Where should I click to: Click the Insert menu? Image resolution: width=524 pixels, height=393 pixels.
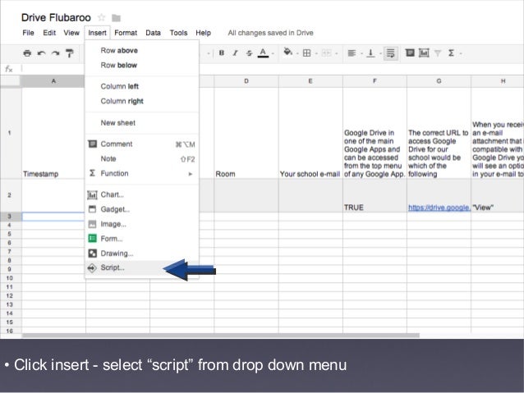(97, 33)
